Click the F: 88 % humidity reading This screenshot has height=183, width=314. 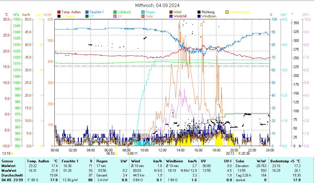pyautogui.click(x=33, y=180)
